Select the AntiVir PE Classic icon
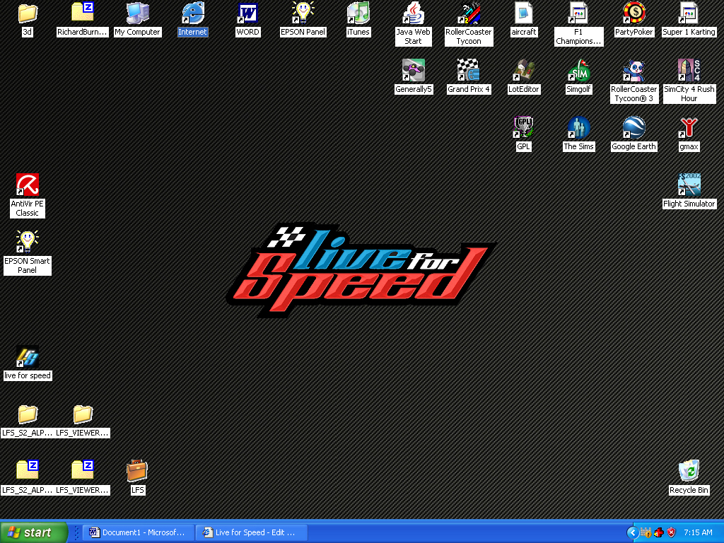 [28, 185]
